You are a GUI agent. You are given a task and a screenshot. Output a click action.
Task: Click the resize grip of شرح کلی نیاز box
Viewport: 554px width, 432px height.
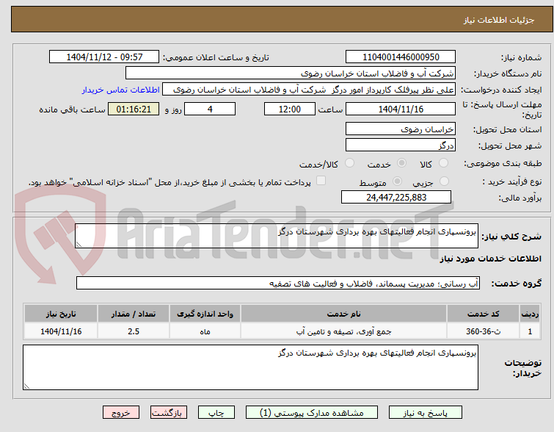coord(79,245)
